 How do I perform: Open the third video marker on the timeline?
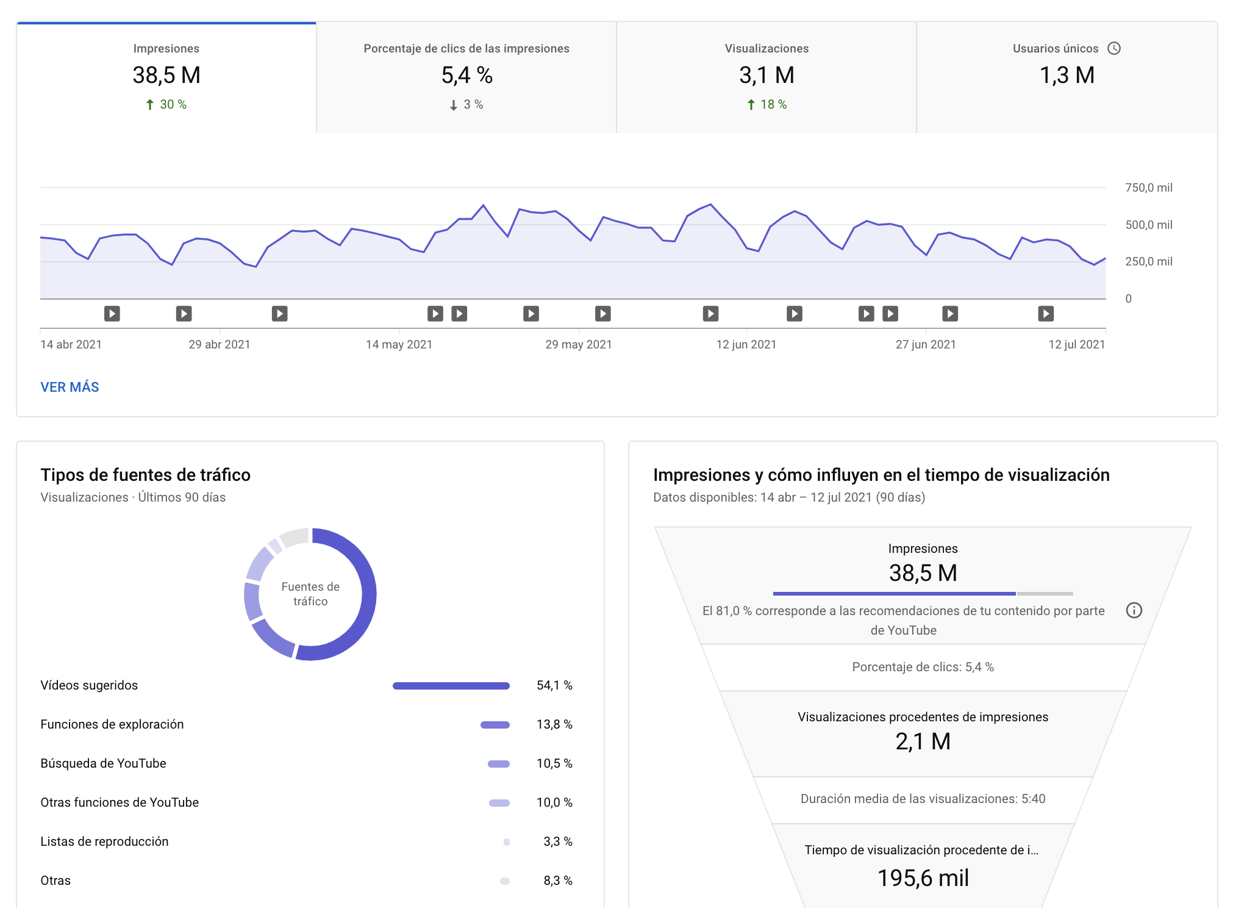click(x=280, y=314)
